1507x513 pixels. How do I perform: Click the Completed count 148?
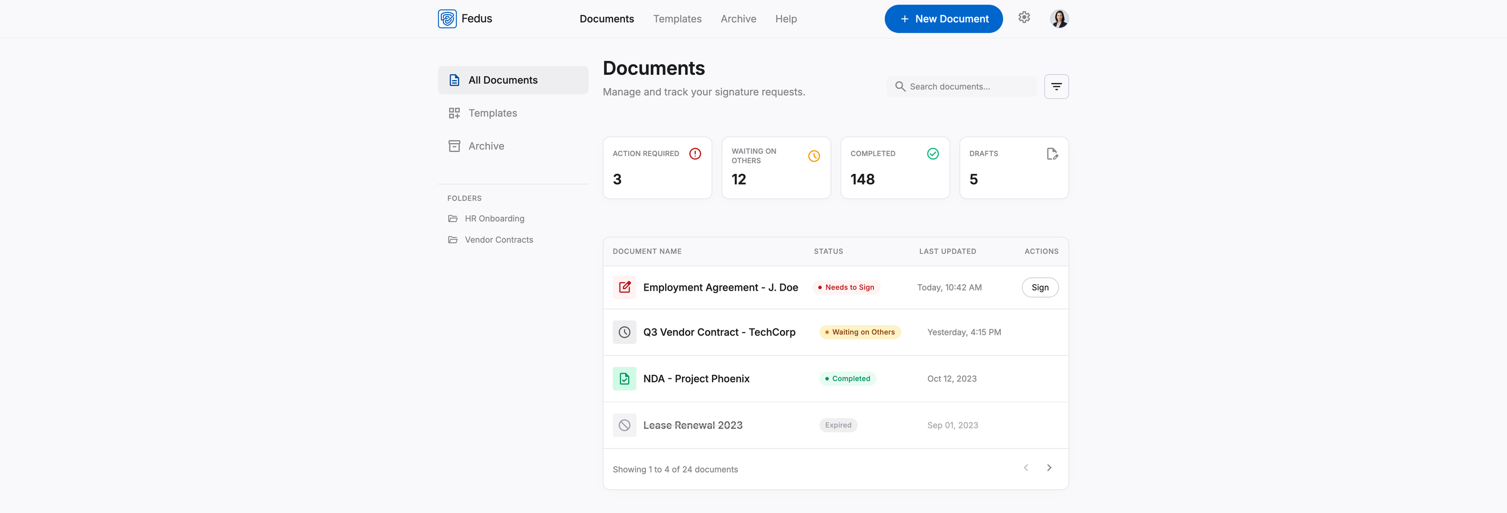(x=862, y=179)
